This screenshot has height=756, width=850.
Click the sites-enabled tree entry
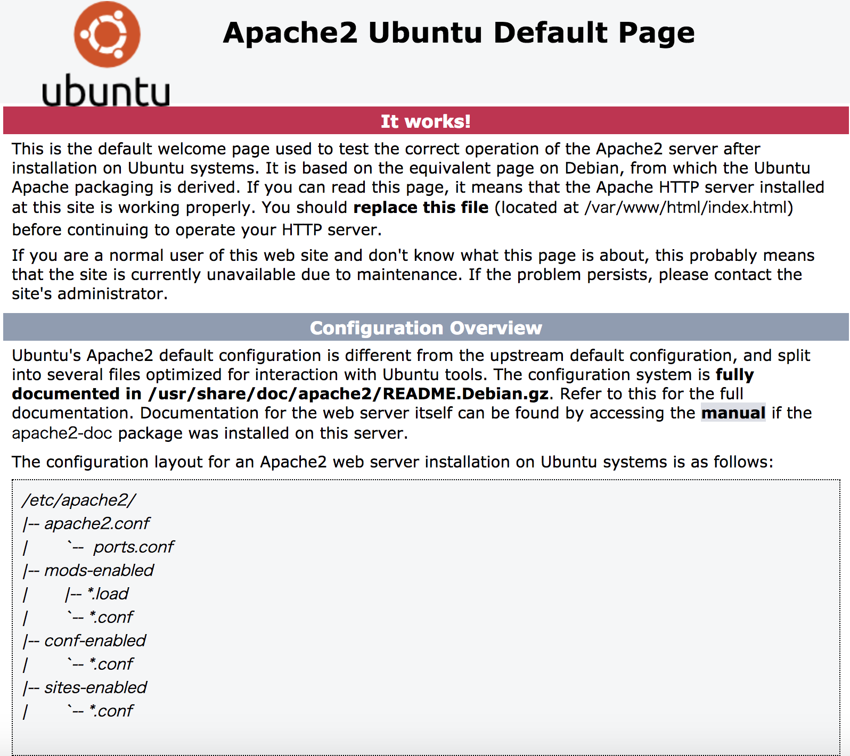pyautogui.click(x=95, y=687)
